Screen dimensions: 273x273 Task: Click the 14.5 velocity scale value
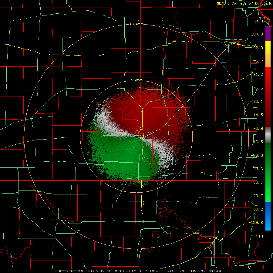click(x=258, y=115)
